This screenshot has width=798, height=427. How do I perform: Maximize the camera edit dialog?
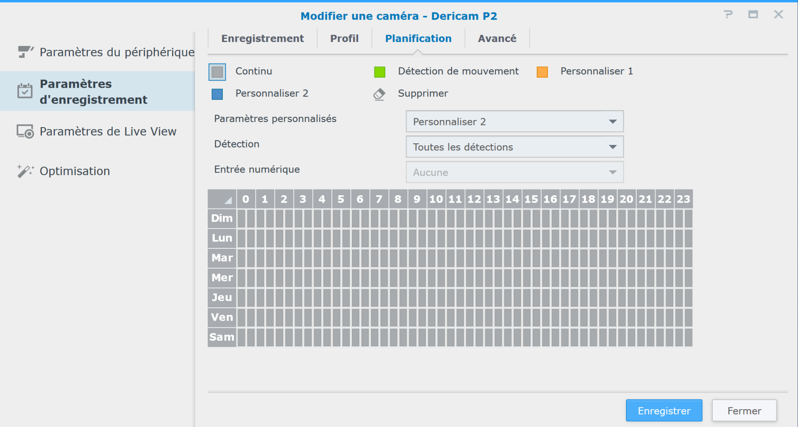tap(753, 15)
